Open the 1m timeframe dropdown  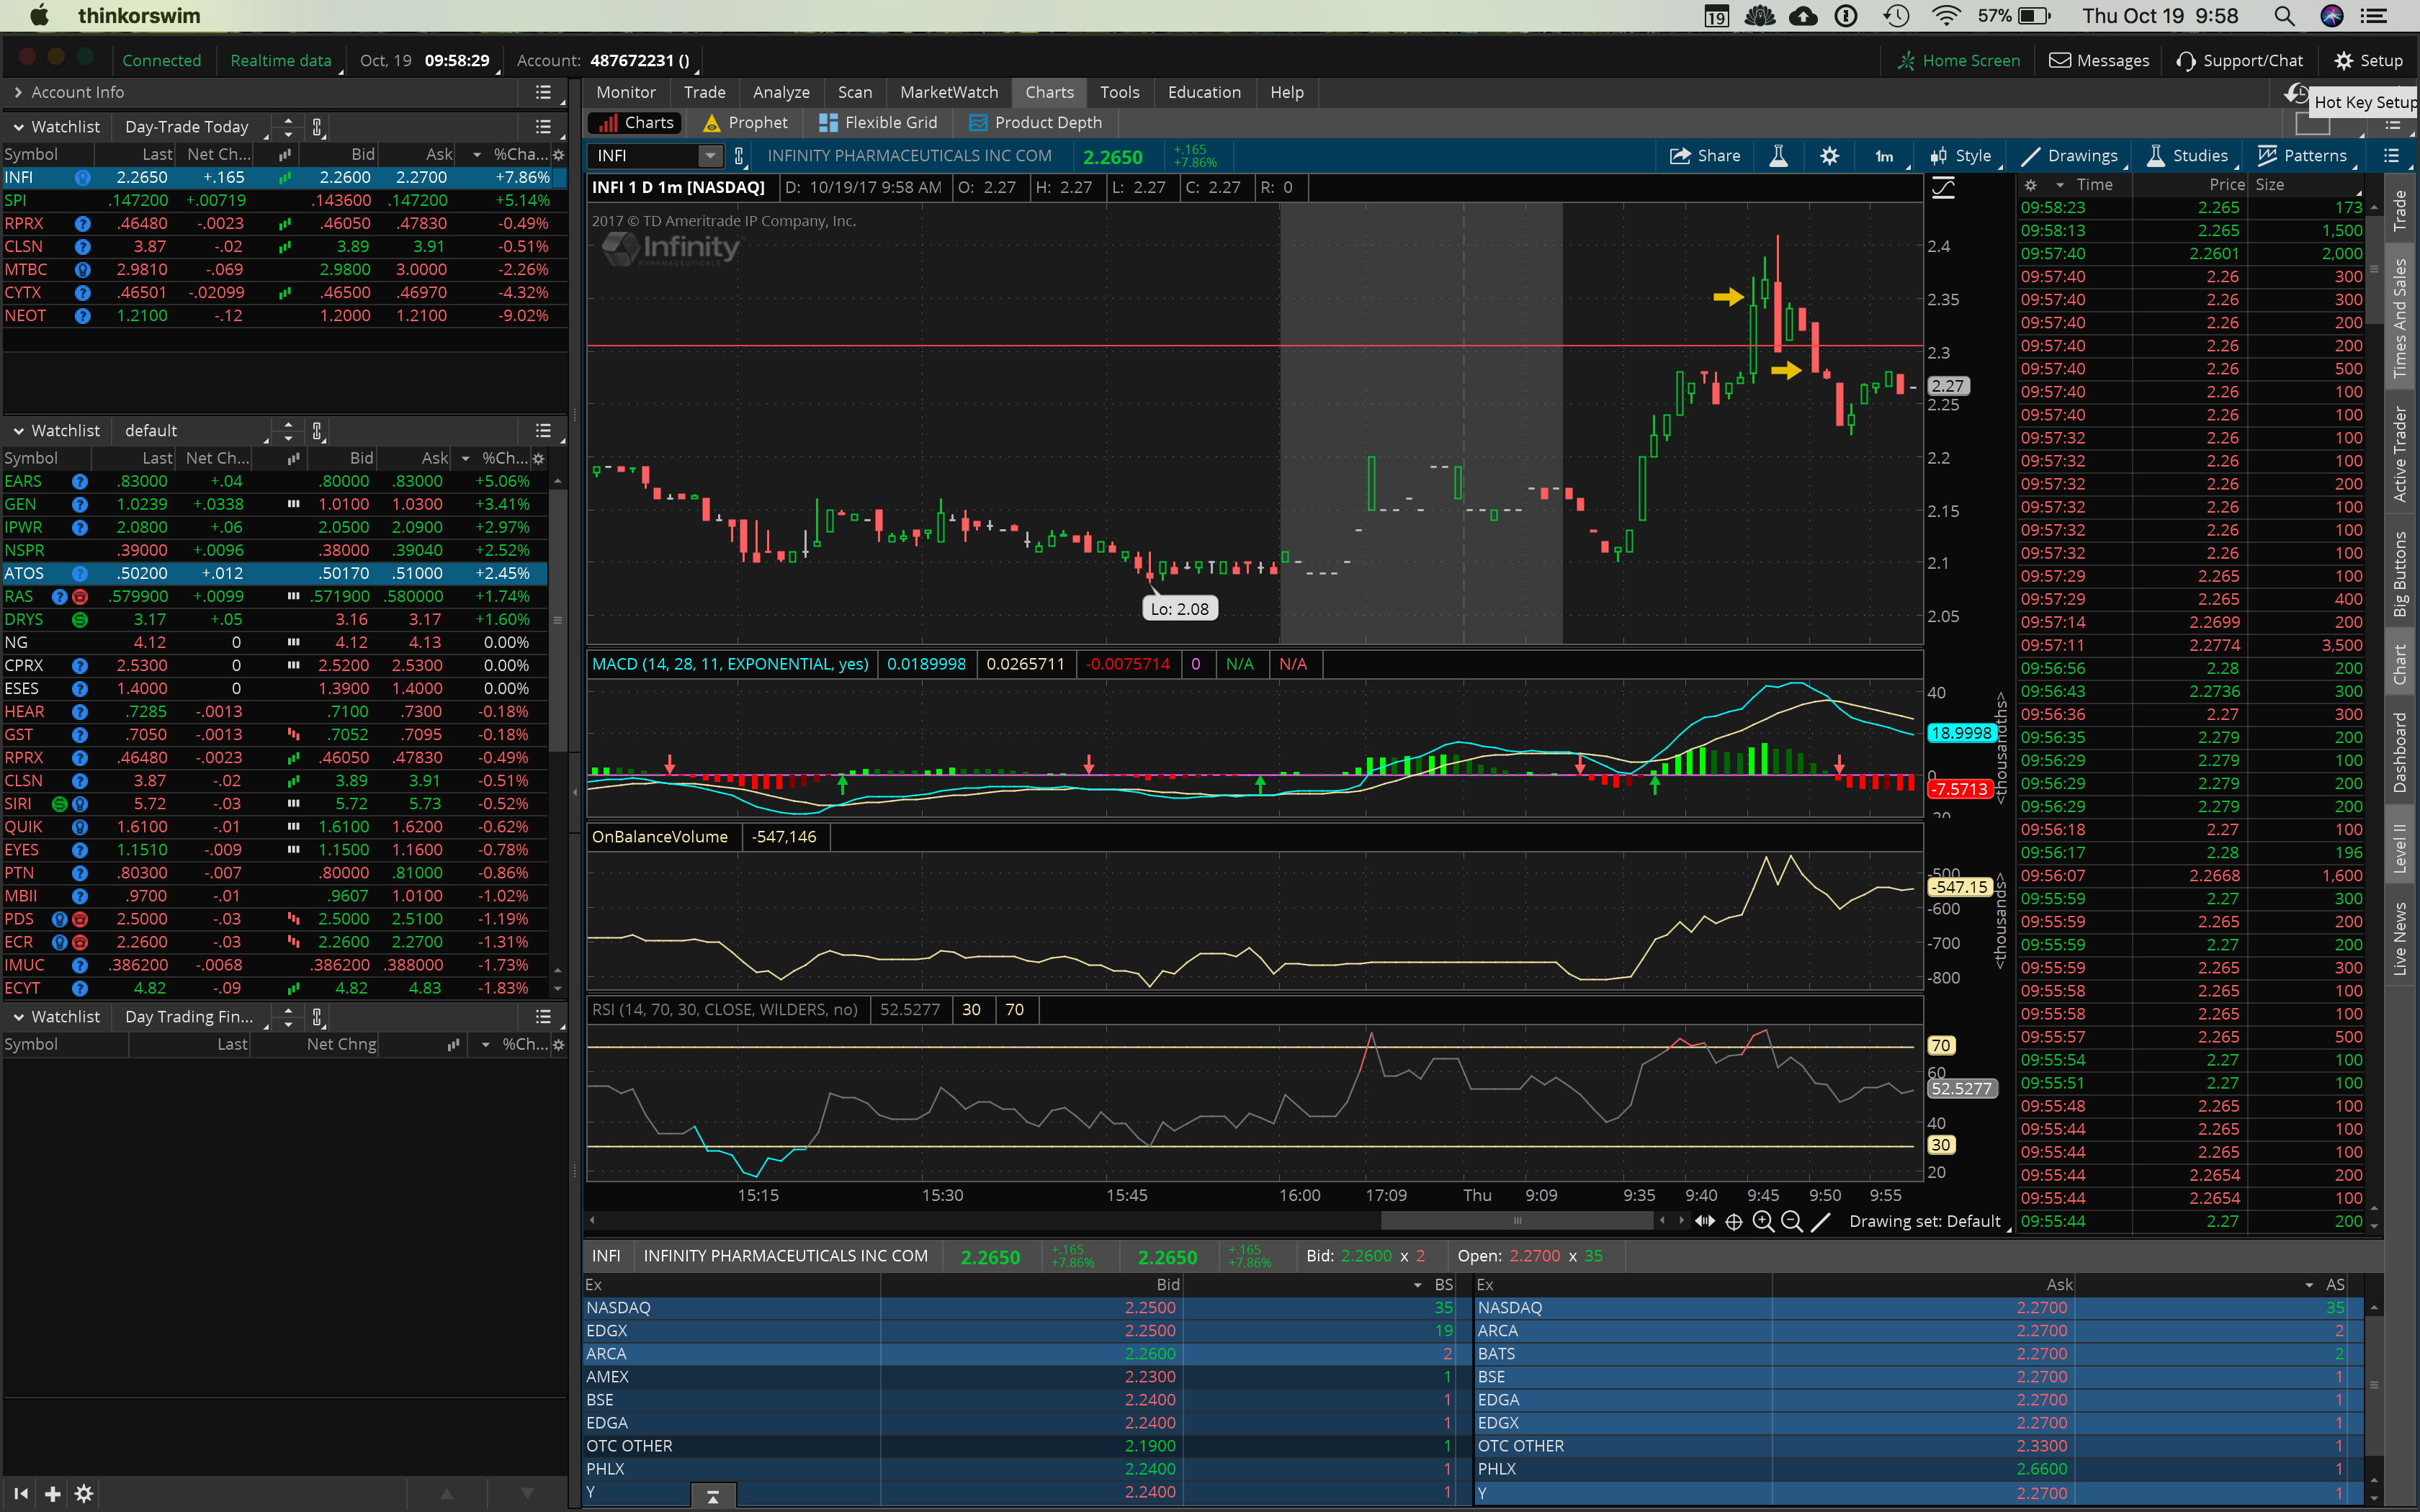pos(1884,156)
